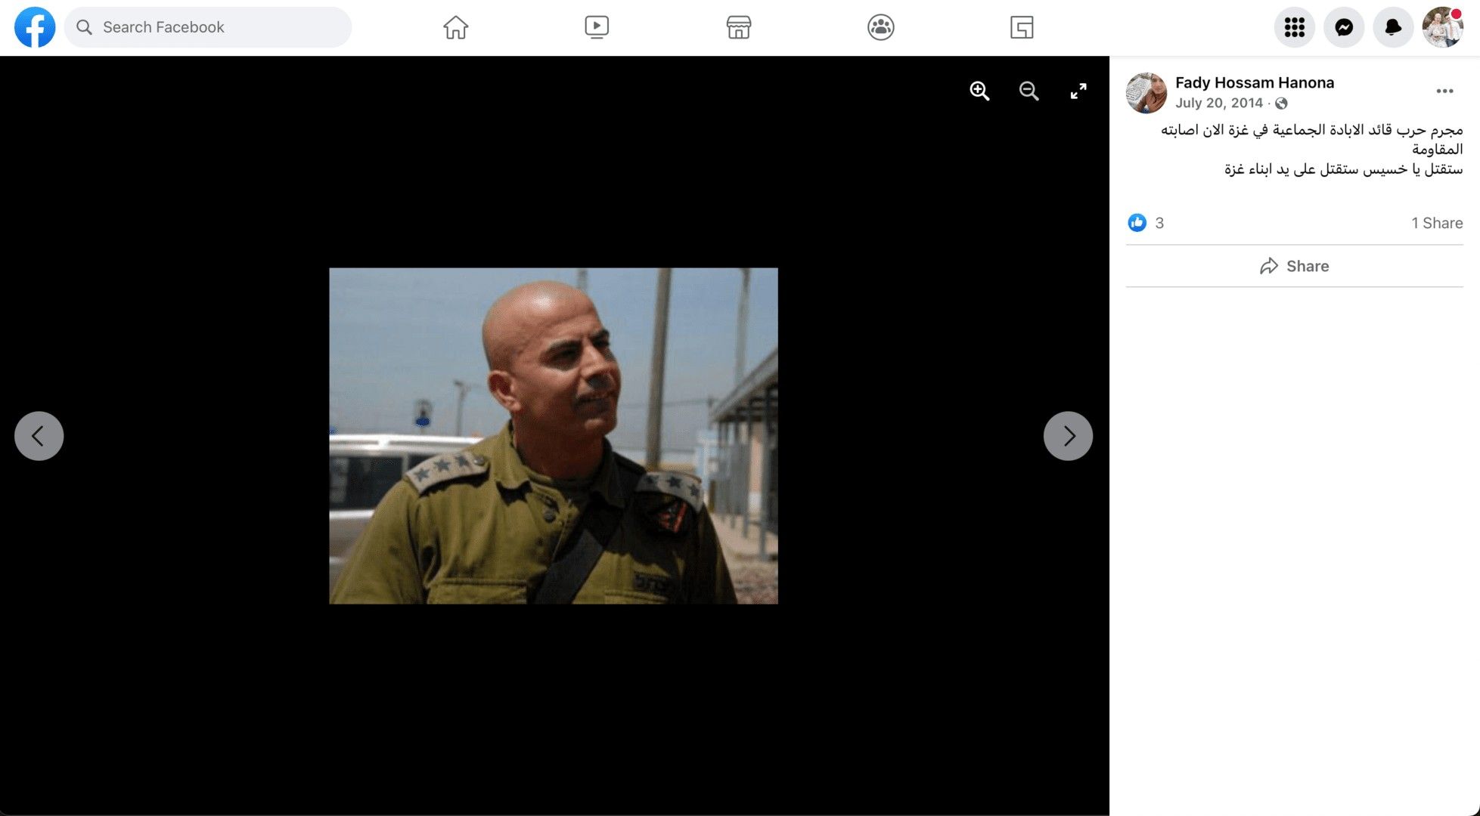Open the Gaming tab icon
The width and height of the screenshot is (1480, 816).
pos(1022,27)
